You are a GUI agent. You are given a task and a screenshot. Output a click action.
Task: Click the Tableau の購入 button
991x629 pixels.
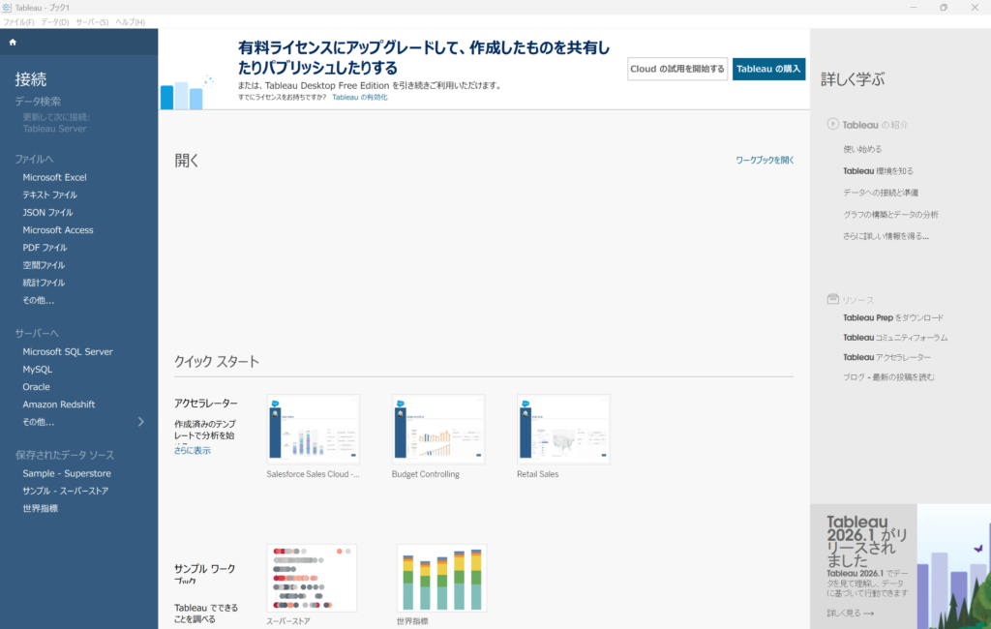(768, 69)
